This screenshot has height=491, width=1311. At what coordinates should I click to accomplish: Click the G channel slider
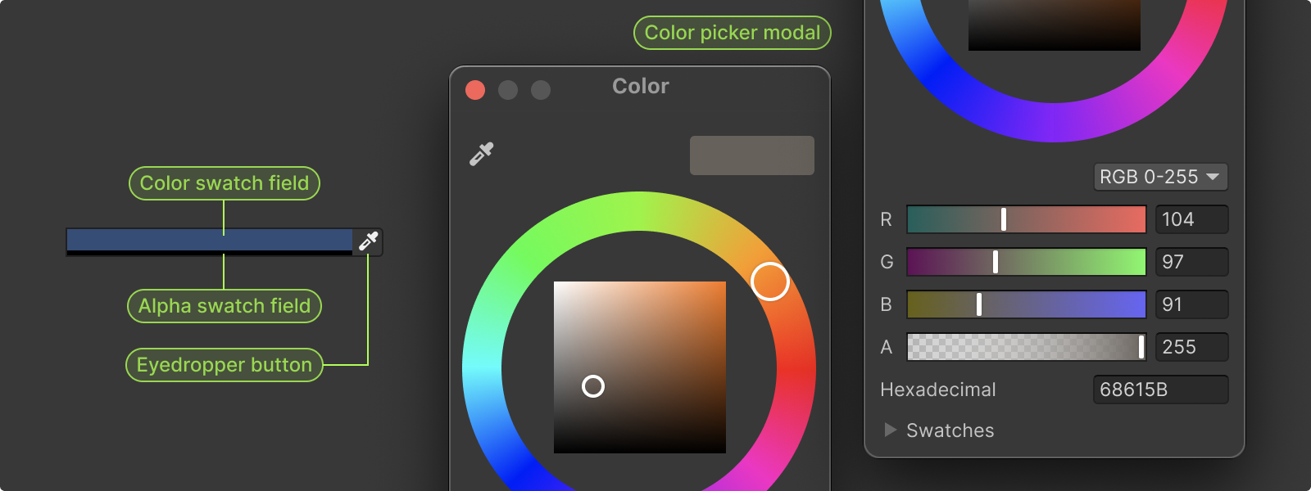coord(1026,262)
